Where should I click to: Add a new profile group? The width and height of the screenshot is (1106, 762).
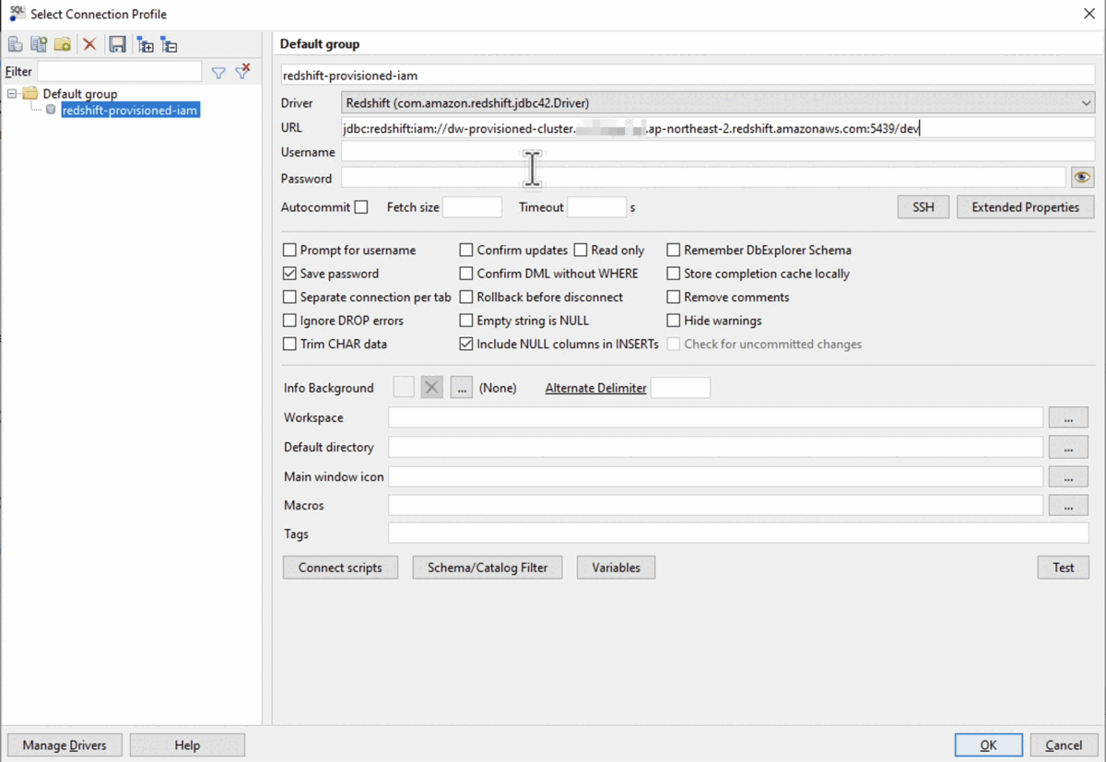pyautogui.click(x=63, y=44)
